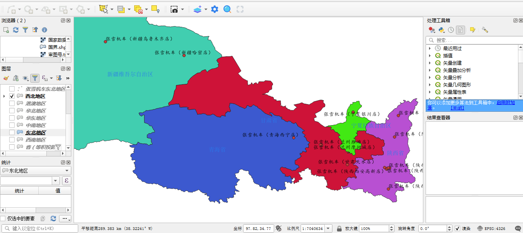Click the Processing Toolbox 搜索 field
523x233 pixels.
(474, 40)
